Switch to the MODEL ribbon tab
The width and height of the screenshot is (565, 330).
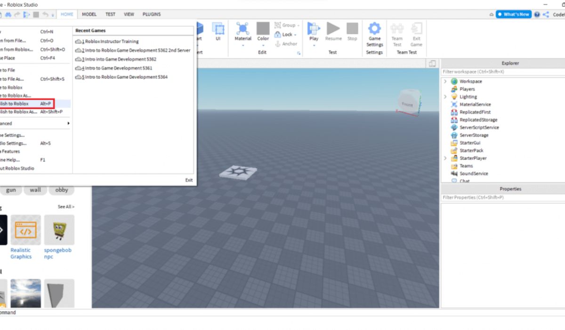coord(89,15)
